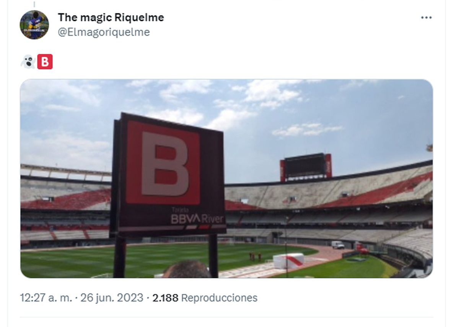Click the BBVA River logo on the sign

click(x=197, y=219)
